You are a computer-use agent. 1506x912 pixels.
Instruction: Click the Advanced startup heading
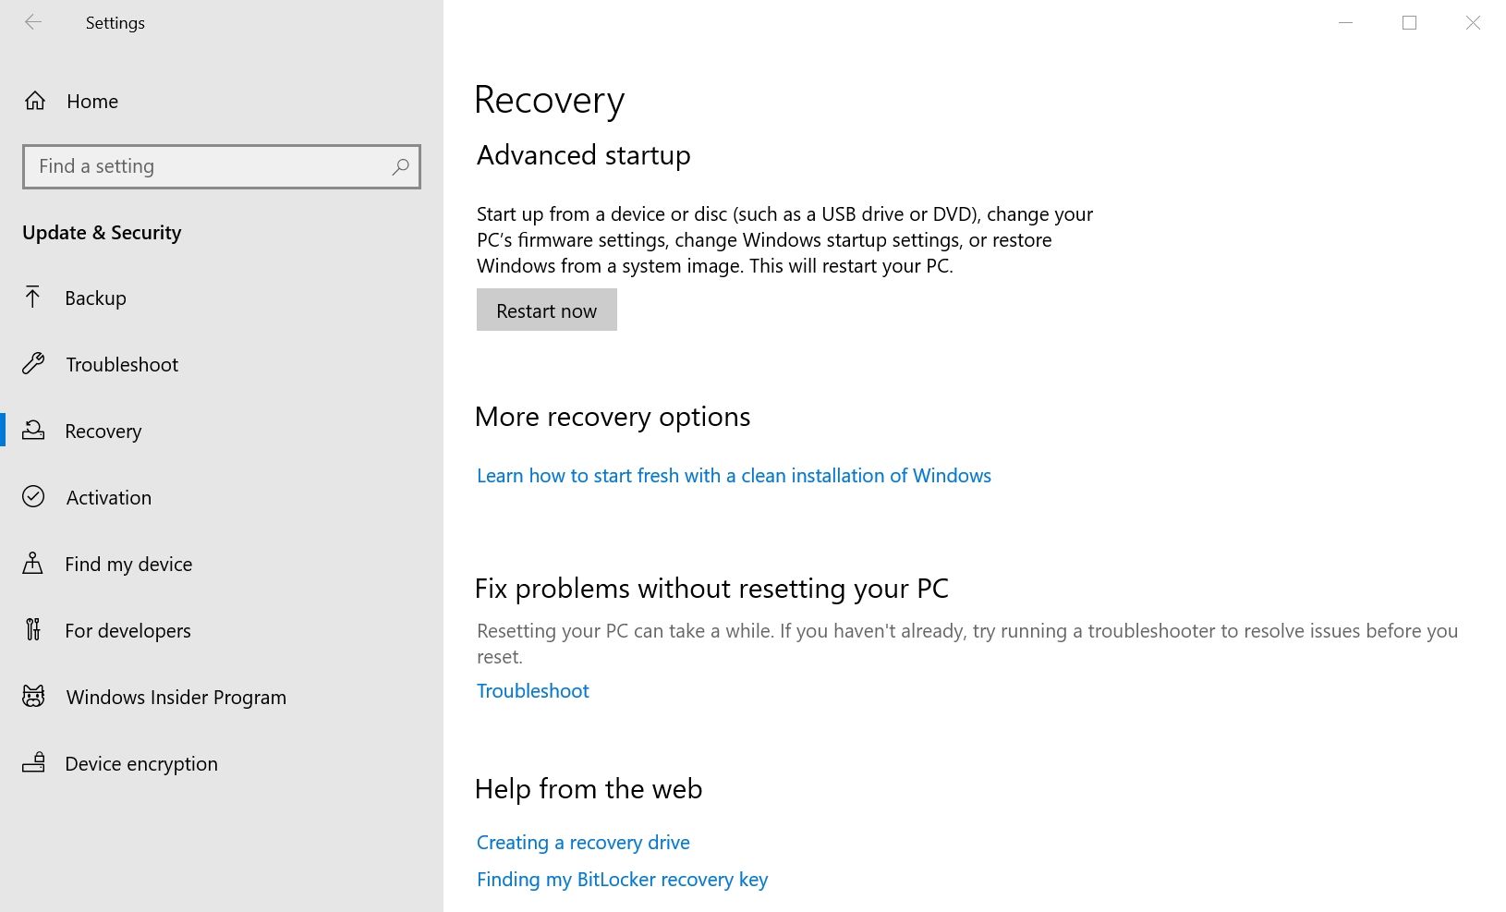pos(584,155)
